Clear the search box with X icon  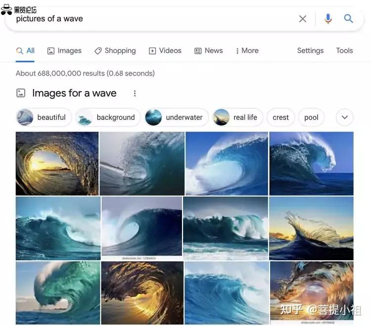click(x=303, y=19)
